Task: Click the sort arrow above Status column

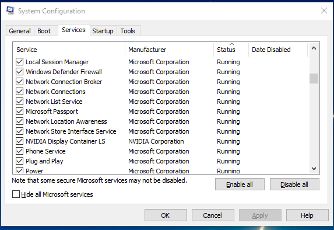Action: [232, 44]
